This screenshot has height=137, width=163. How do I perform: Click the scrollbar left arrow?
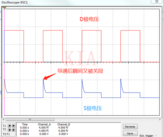point(4,120)
